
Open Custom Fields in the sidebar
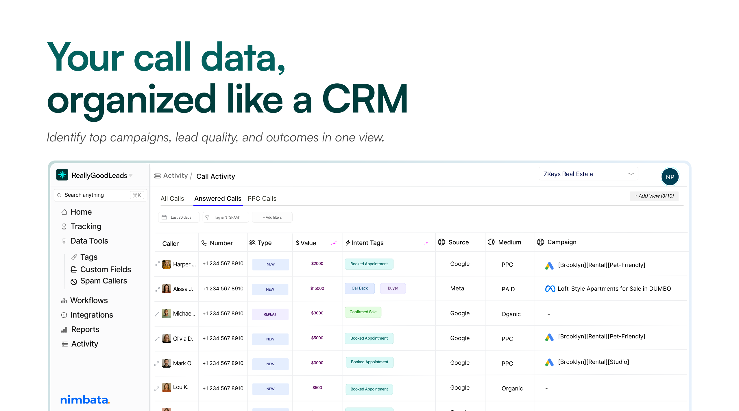pos(105,270)
